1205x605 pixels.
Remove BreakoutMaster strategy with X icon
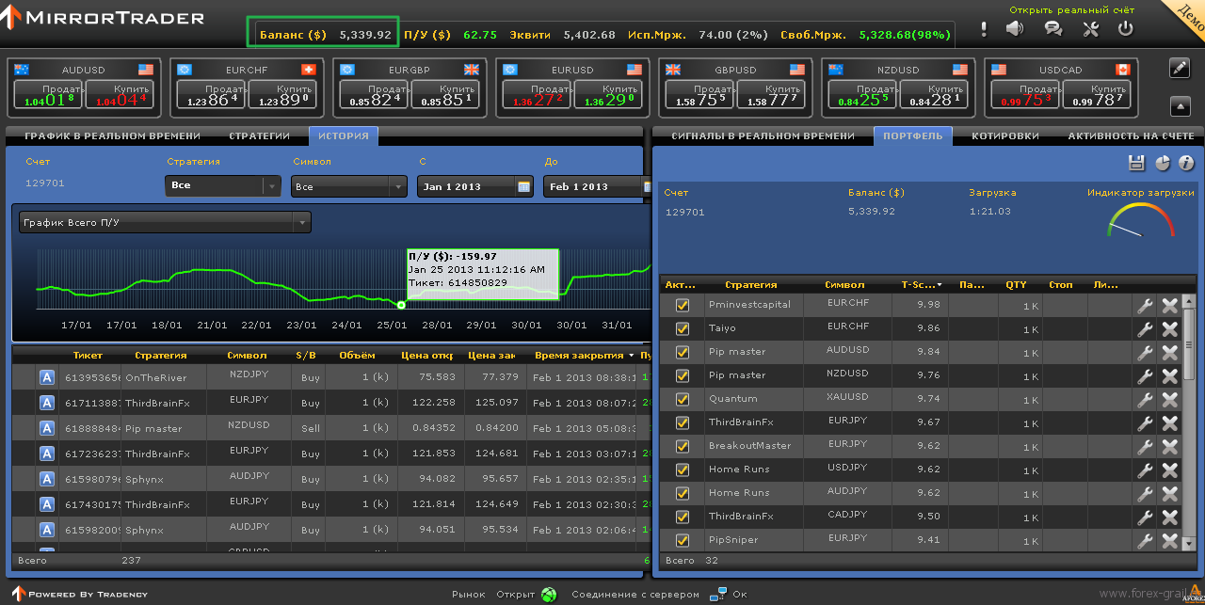[x=1169, y=446]
